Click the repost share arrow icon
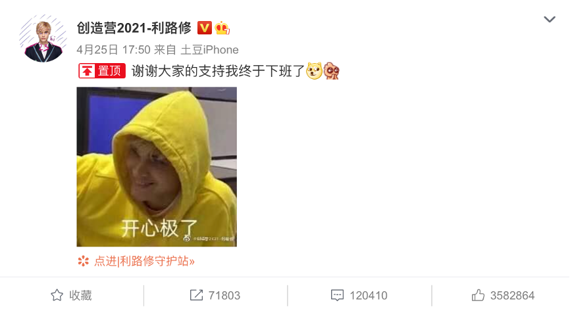This screenshot has width=570, height=309. coord(196,295)
